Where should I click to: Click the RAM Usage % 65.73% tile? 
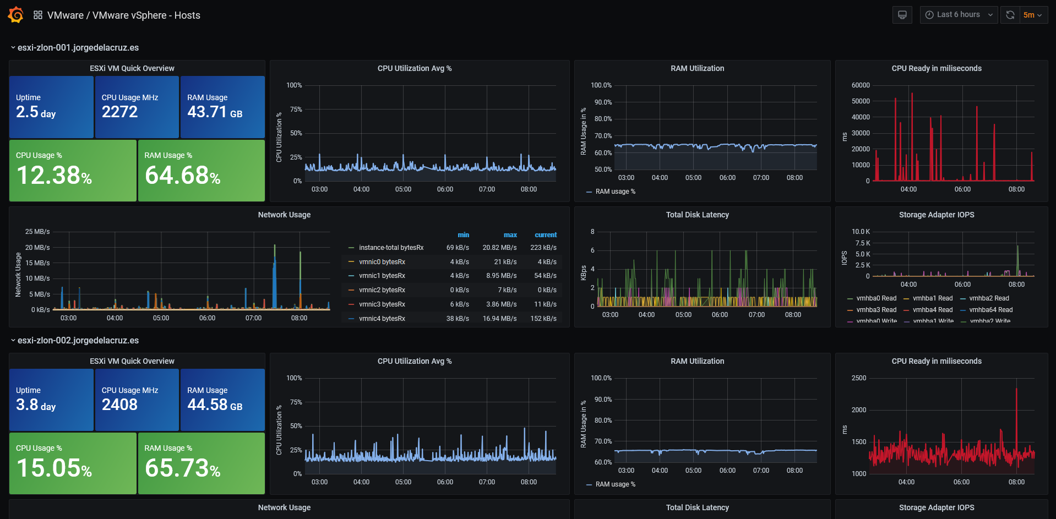(202, 463)
